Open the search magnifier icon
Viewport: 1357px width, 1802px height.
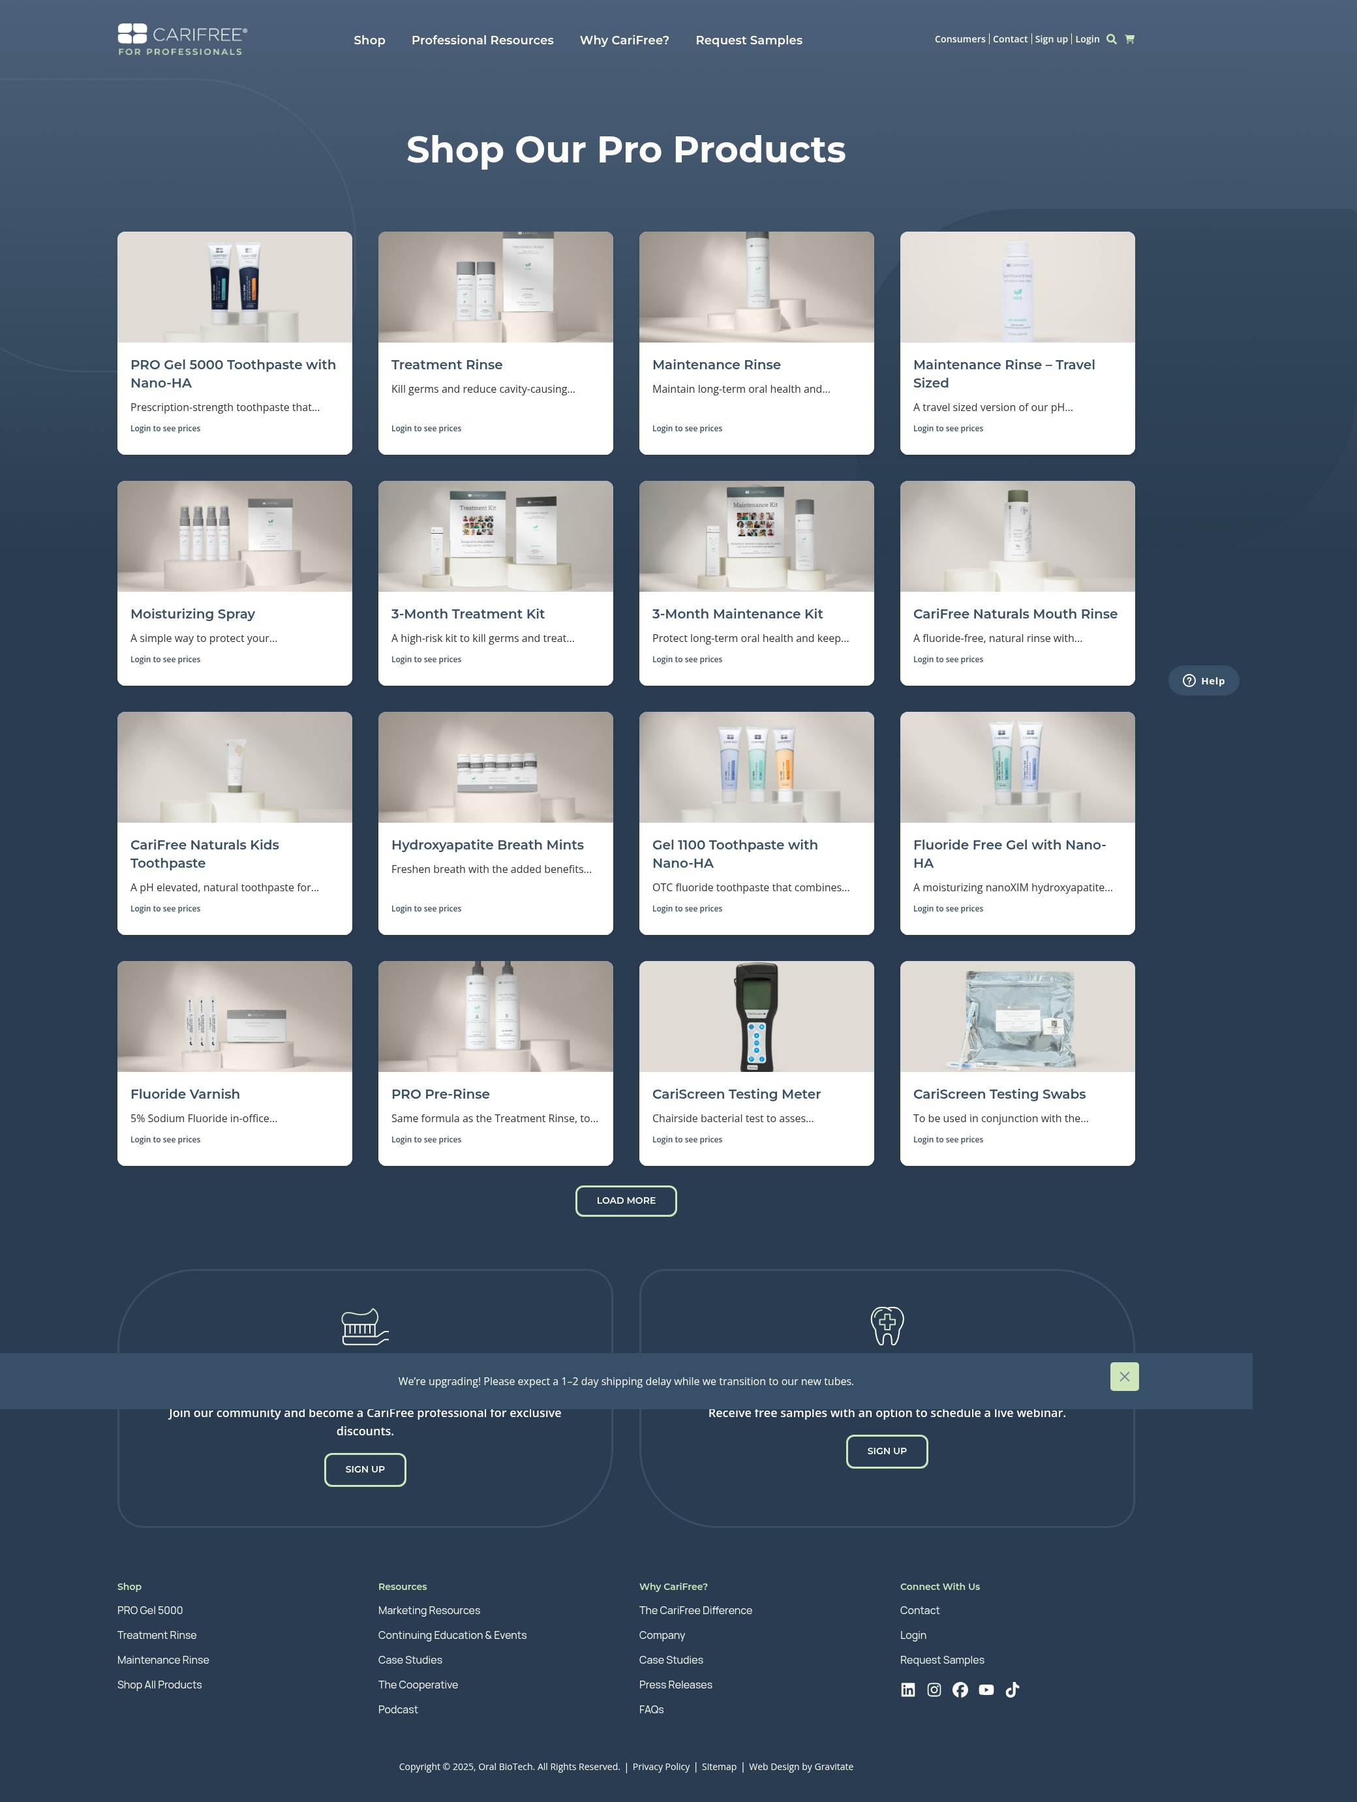coord(1111,39)
